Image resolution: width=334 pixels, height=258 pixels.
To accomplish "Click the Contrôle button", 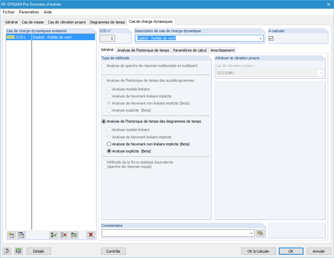I will (113, 251).
